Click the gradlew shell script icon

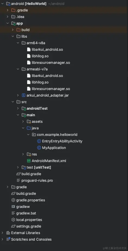[x=13, y=207]
